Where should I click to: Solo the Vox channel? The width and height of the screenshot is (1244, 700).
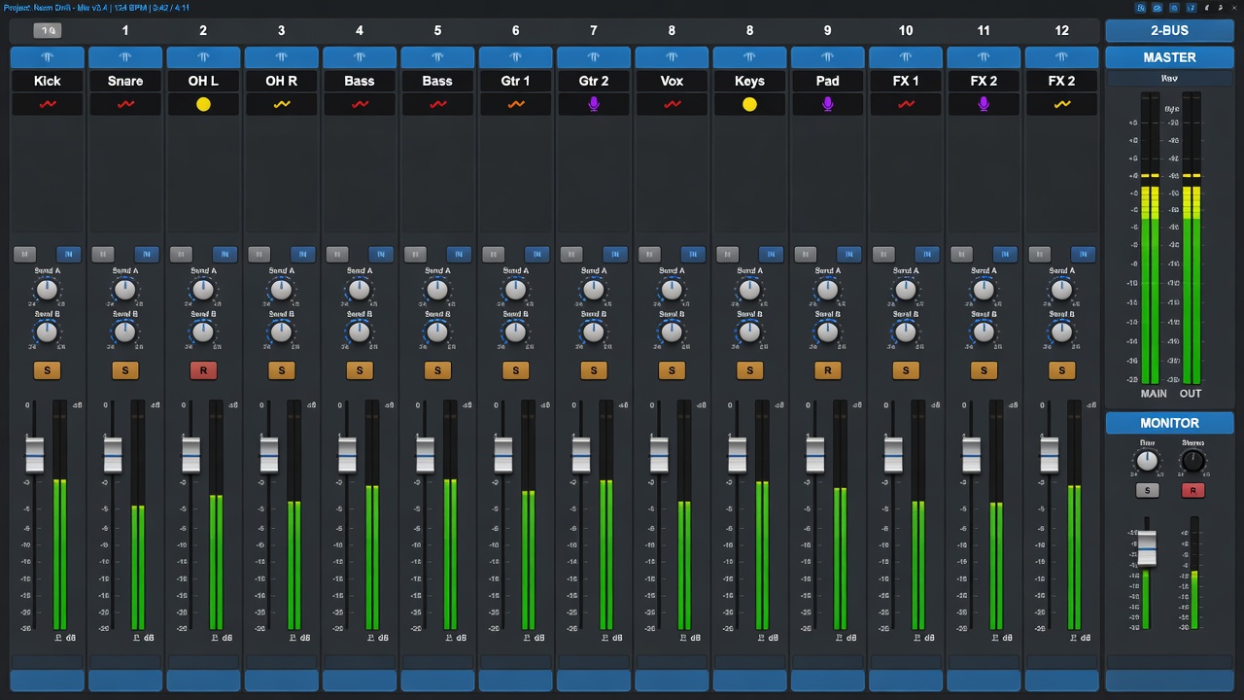point(672,370)
